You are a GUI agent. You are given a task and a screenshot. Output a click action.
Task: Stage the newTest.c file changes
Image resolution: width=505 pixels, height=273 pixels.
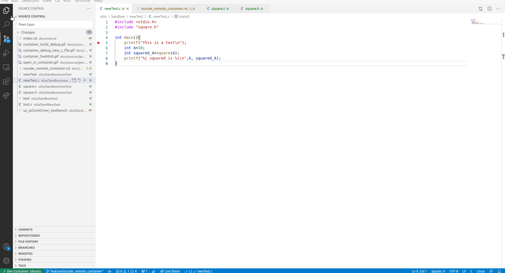coord(85,80)
